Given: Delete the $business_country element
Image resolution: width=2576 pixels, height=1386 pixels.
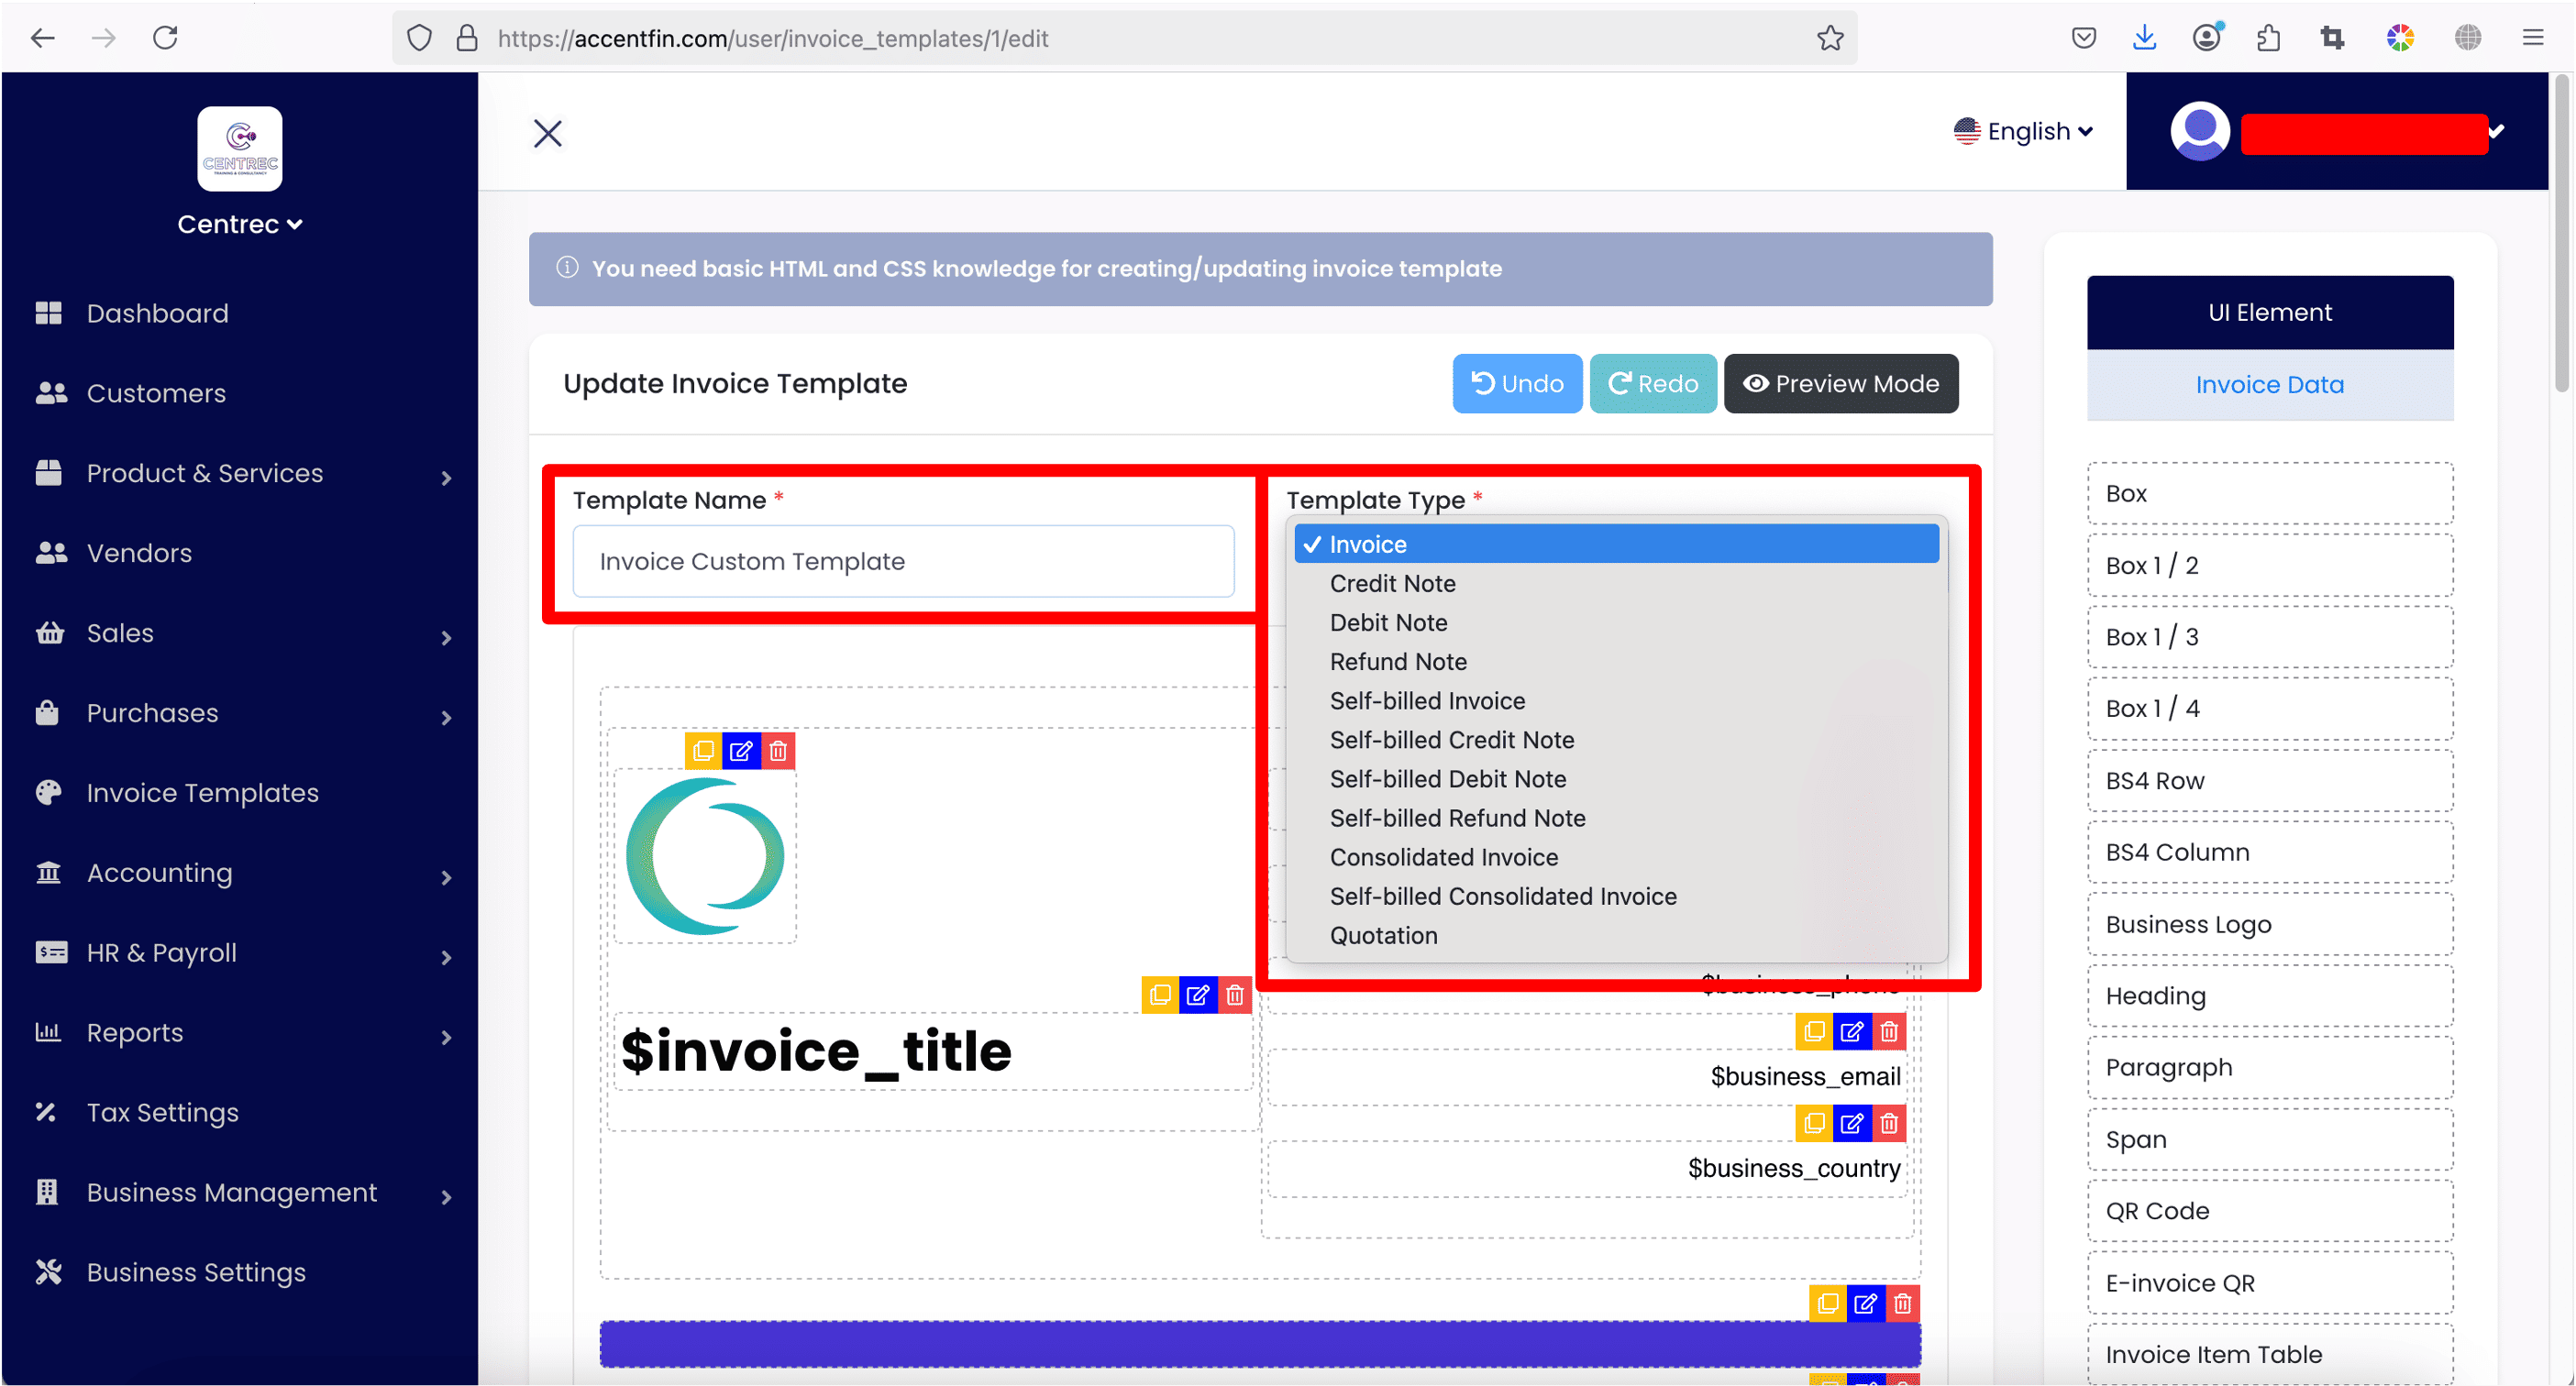Looking at the screenshot, I should click(x=1888, y=1123).
